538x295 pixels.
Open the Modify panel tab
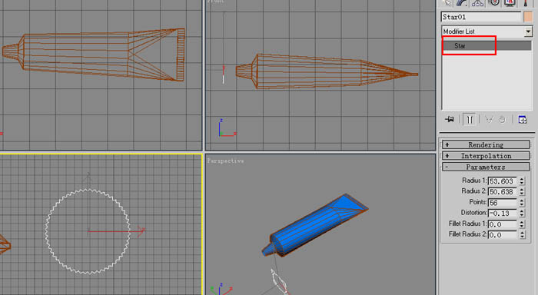[462, 3]
